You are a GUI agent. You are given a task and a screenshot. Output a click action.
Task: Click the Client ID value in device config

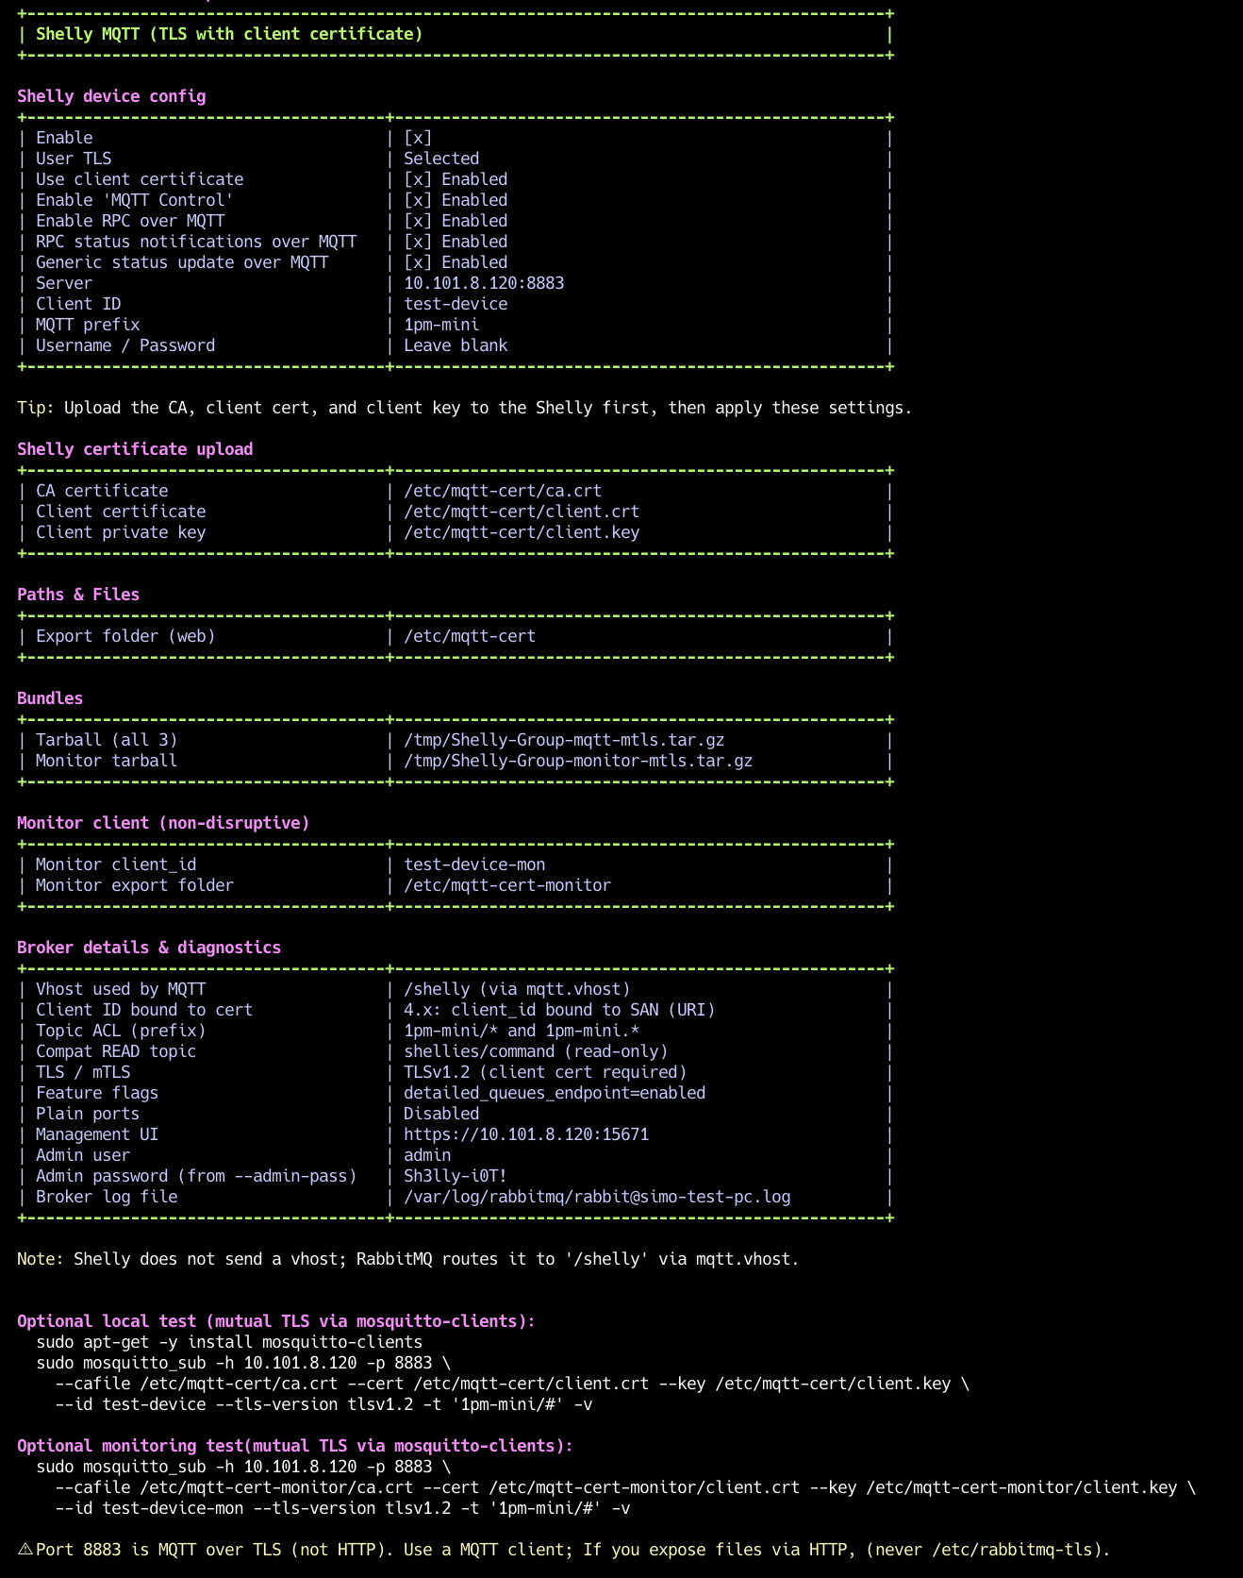(455, 304)
